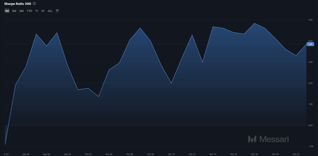Click the Oct 02 x-axis label
The width and height of the screenshot is (318, 156).
[88, 154]
